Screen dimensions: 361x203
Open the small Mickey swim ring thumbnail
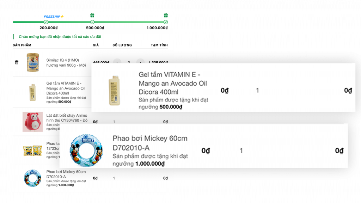[33, 178]
